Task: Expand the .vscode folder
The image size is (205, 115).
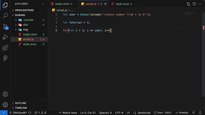Action: 29,20
